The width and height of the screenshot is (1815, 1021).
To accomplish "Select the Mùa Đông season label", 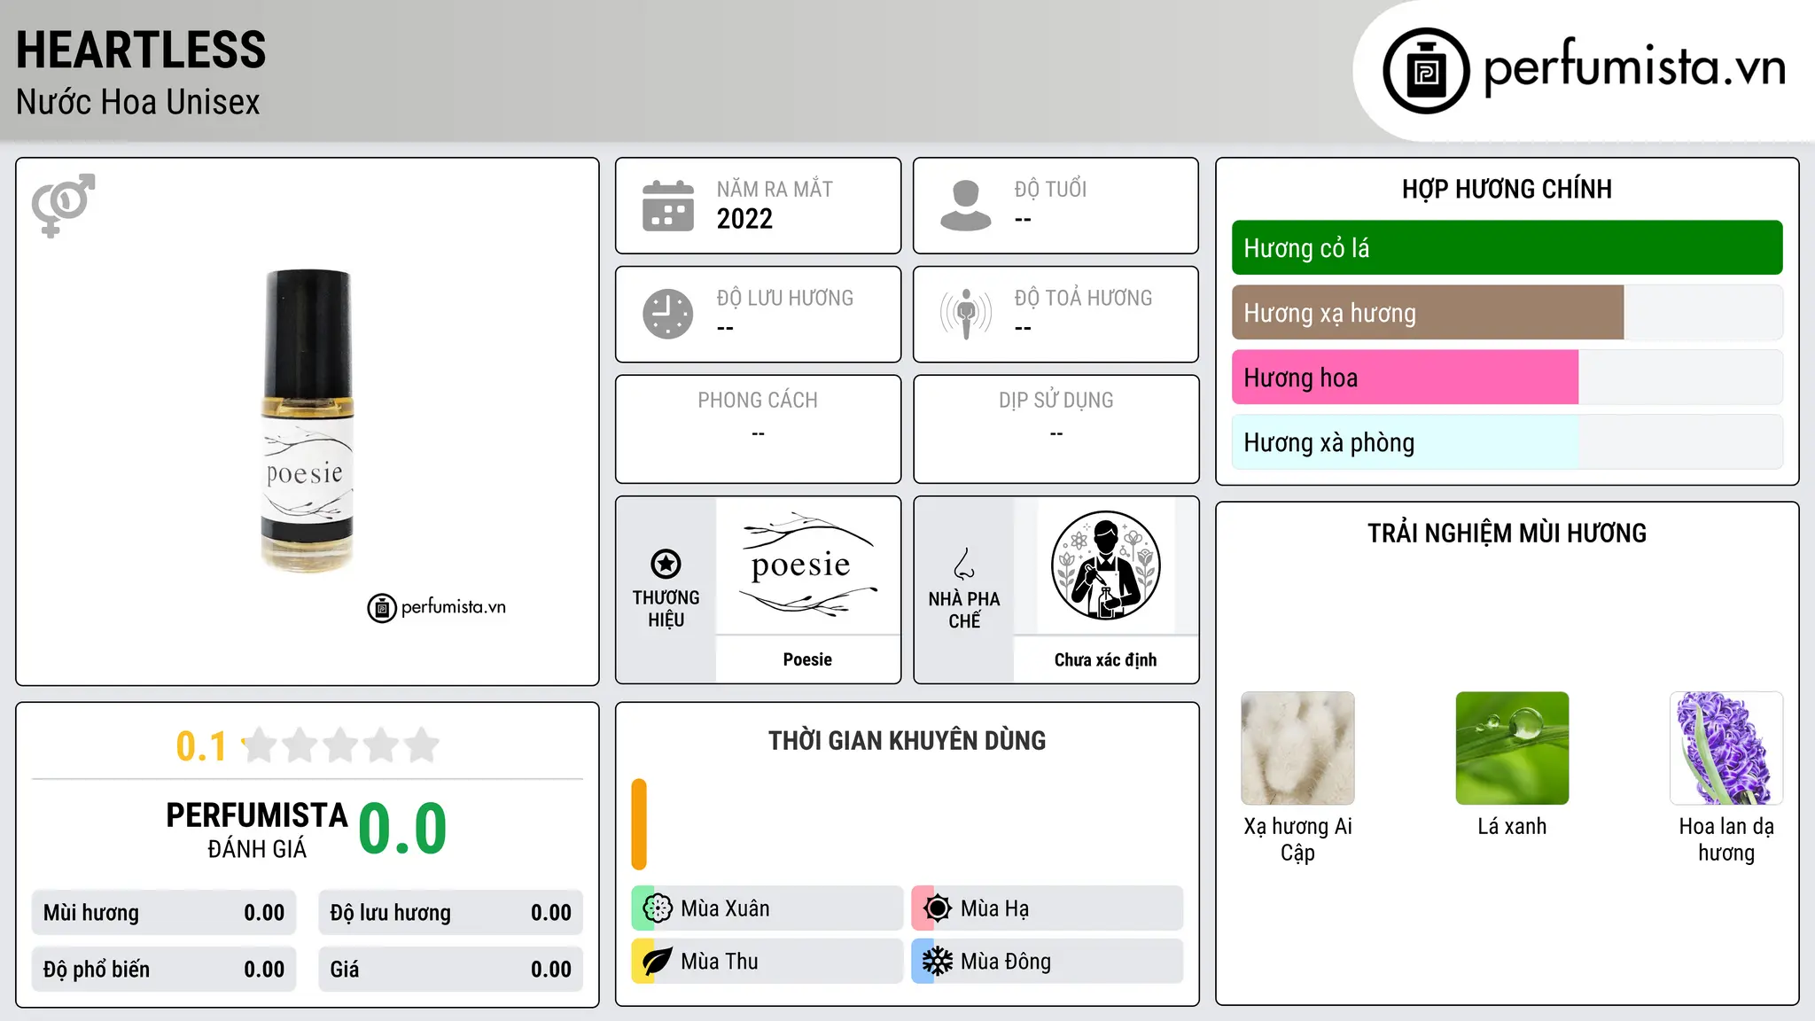I will [1006, 962].
